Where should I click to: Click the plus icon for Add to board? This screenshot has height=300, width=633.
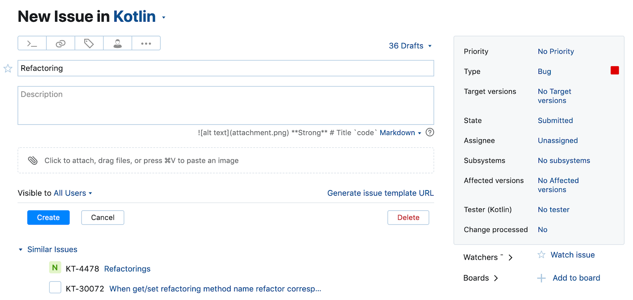click(541, 278)
